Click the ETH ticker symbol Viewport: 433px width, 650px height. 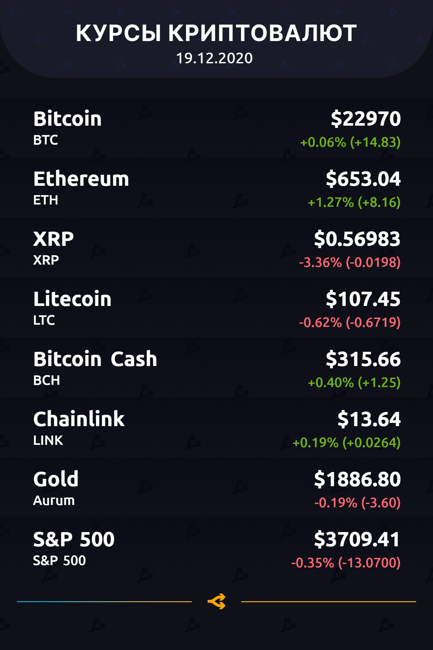pyautogui.click(x=46, y=200)
